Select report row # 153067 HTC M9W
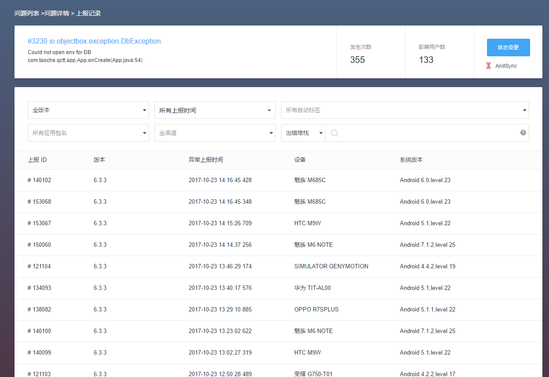Viewport: 549px width, 377px height. (x=278, y=223)
